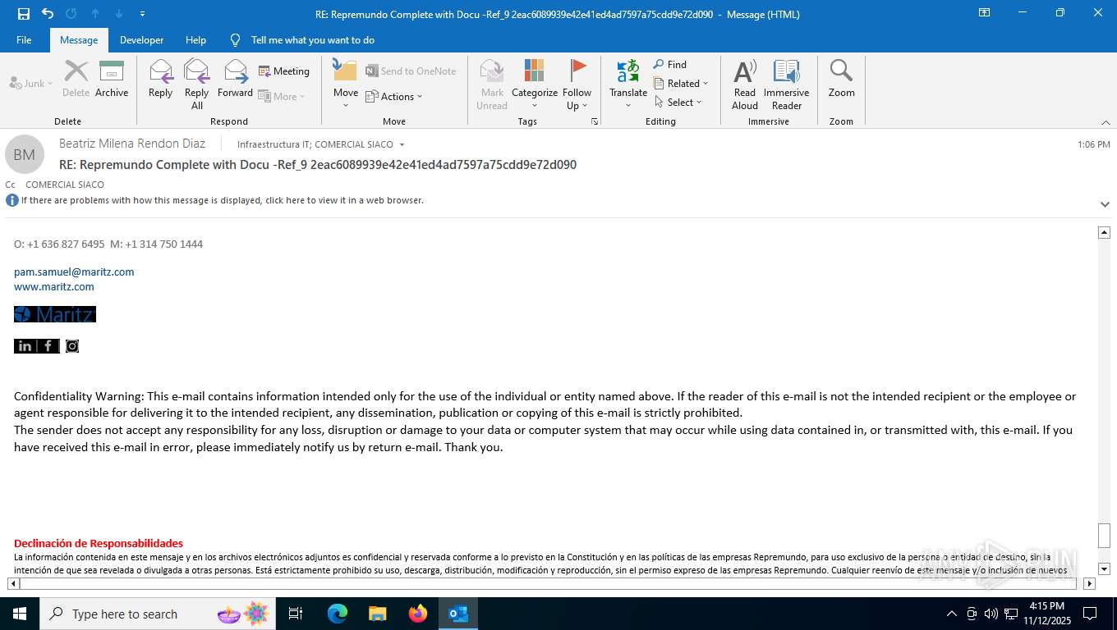The image size is (1117, 630).
Task: Start Read Aloud
Action: [745, 84]
